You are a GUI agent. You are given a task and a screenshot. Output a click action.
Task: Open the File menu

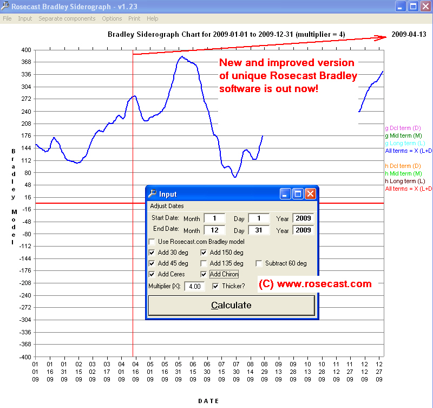pos(7,18)
